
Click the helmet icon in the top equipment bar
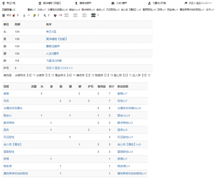point(3,3)
